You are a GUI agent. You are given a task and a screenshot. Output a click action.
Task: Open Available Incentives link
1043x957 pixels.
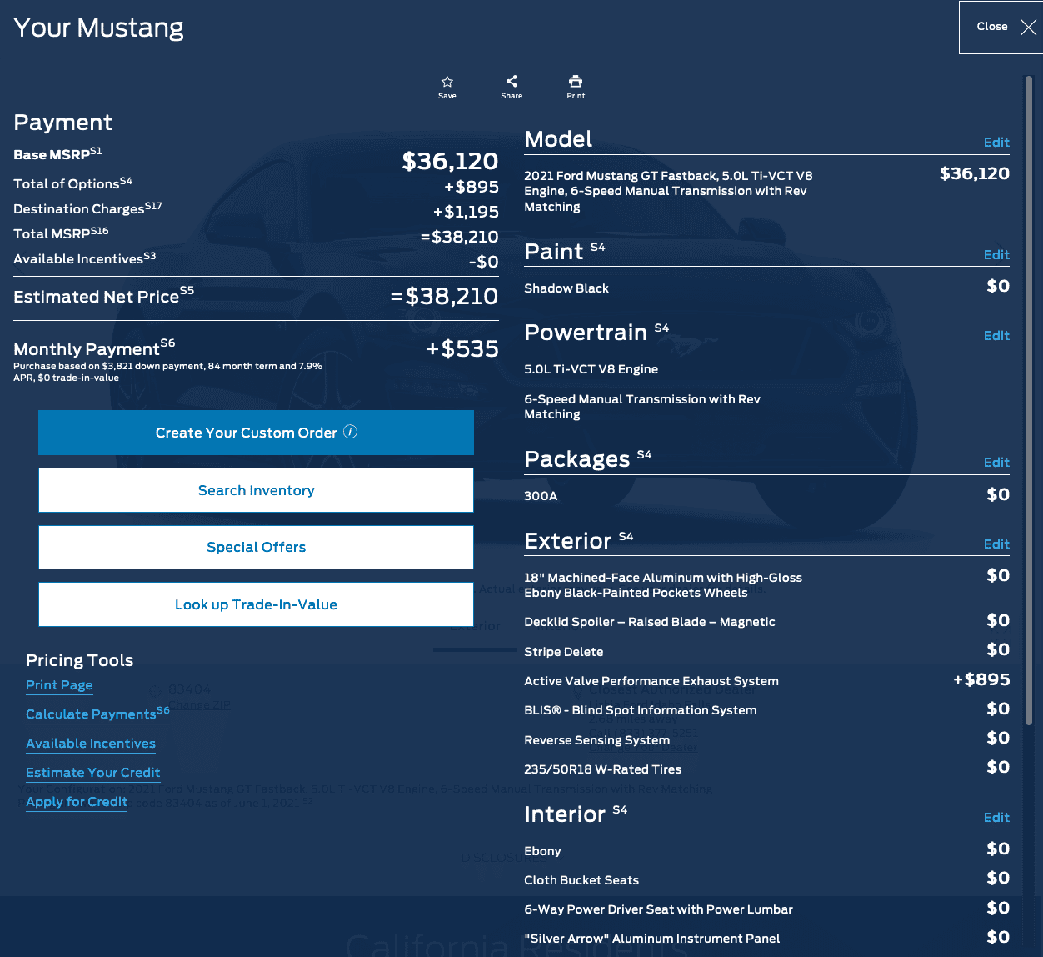pos(91,744)
